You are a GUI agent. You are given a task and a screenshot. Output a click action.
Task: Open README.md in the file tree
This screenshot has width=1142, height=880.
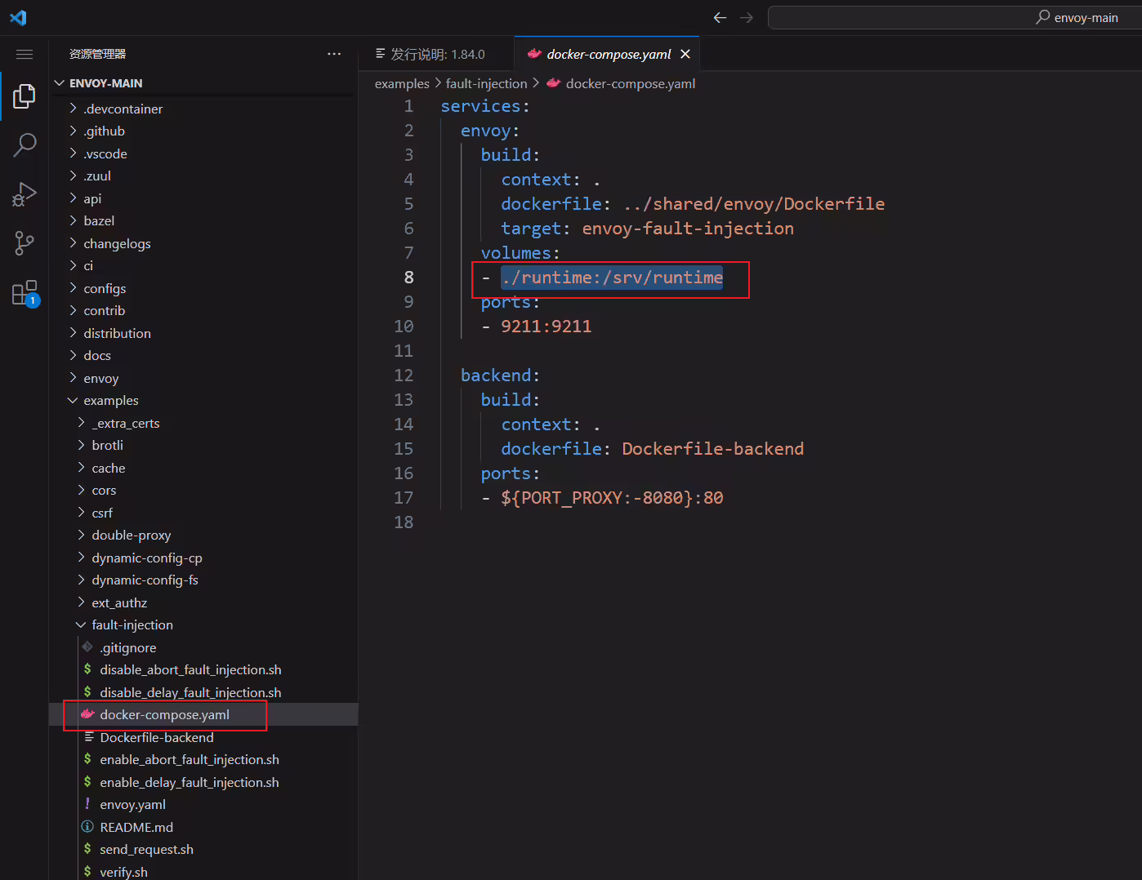[136, 827]
